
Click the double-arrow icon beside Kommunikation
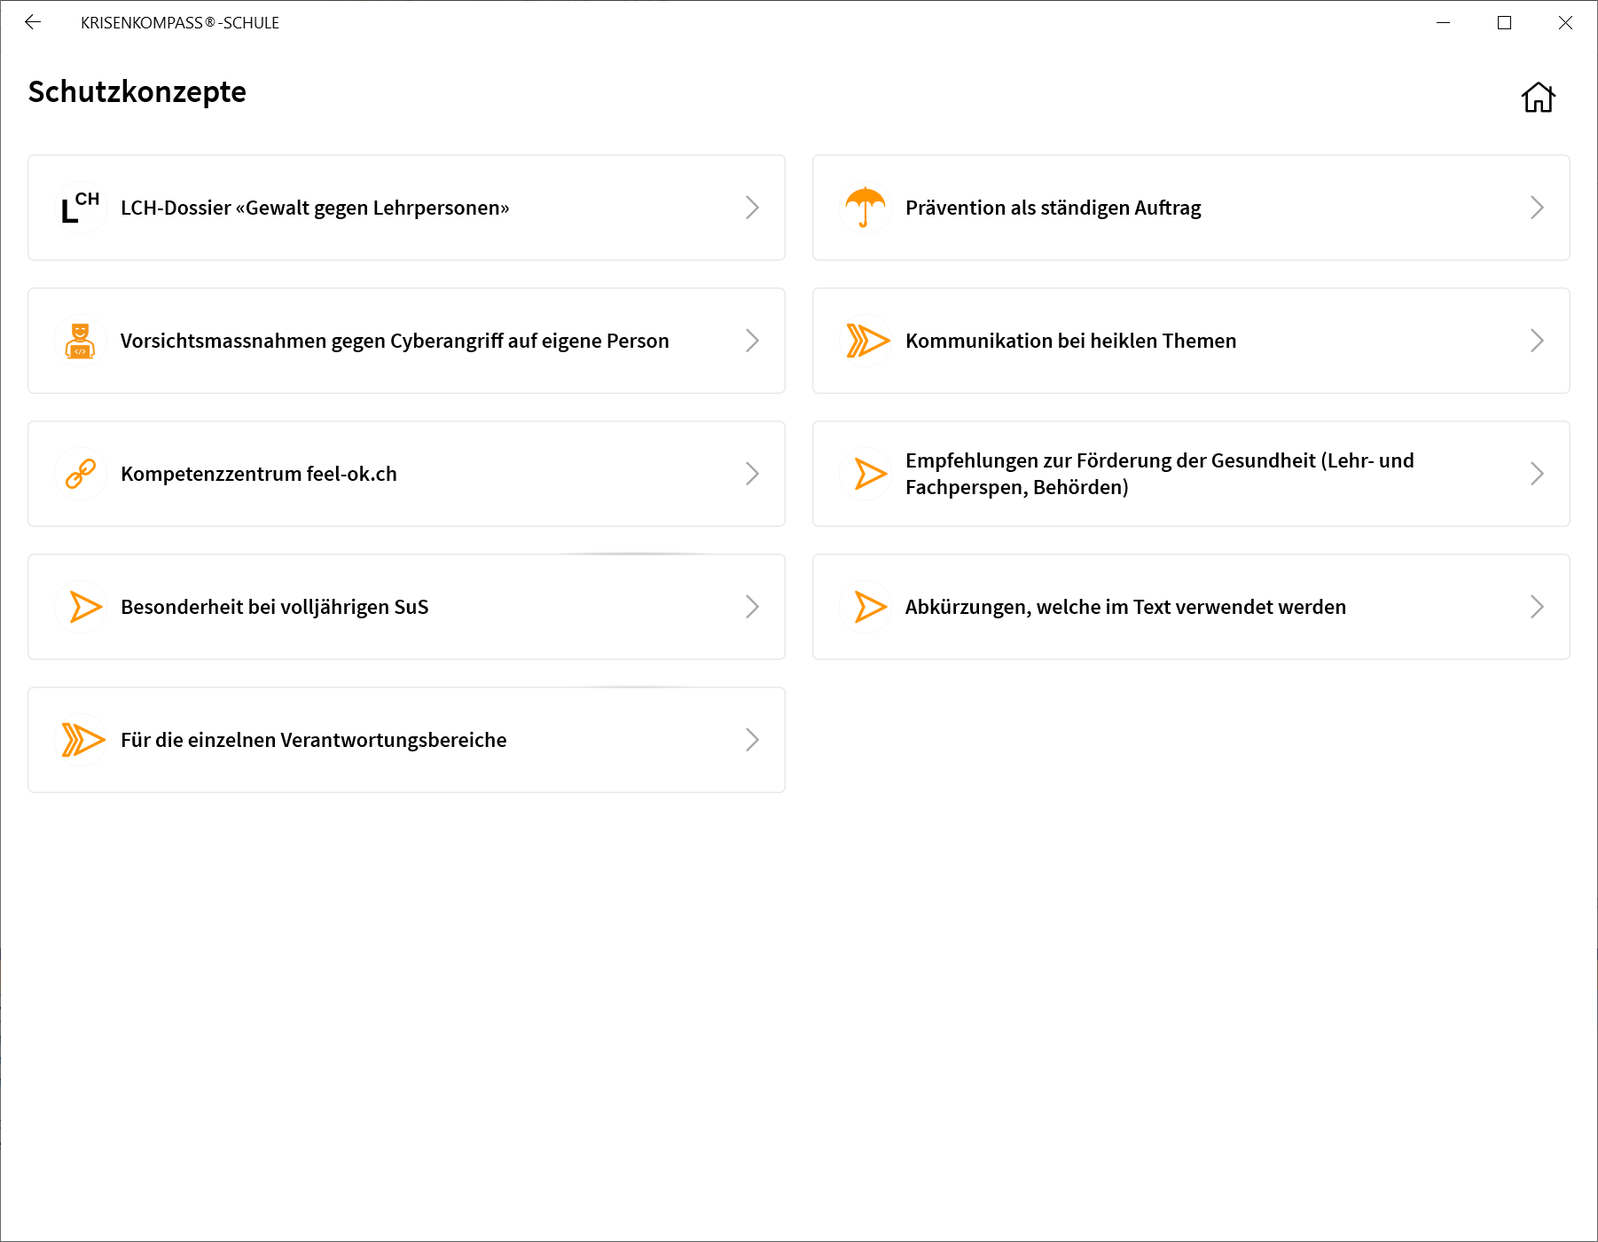(x=866, y=341)
